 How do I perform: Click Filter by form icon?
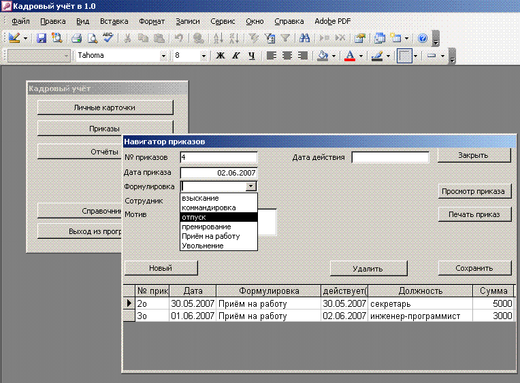tap(270, 38)
